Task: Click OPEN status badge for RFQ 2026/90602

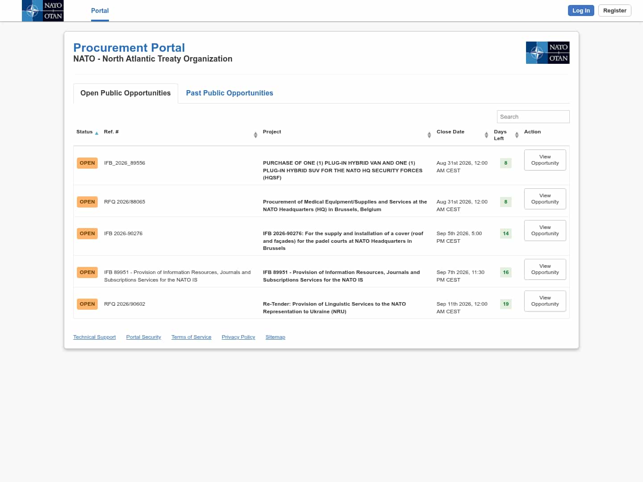Action: coord(87,304)
